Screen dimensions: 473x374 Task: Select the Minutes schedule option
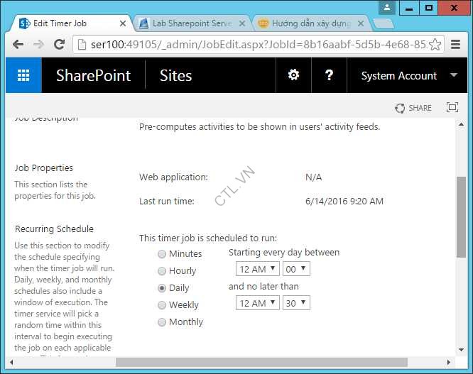pos(163,254)
